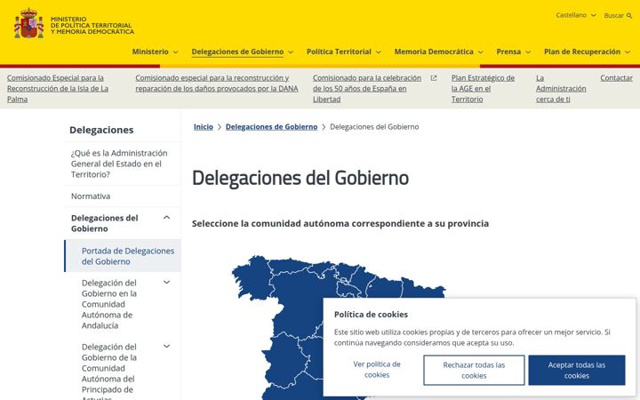Image resolution: width=640 pixels, height=400 pixels.
Task: Open the Castellano language dropdown
Action: click(x=575, y=15)
